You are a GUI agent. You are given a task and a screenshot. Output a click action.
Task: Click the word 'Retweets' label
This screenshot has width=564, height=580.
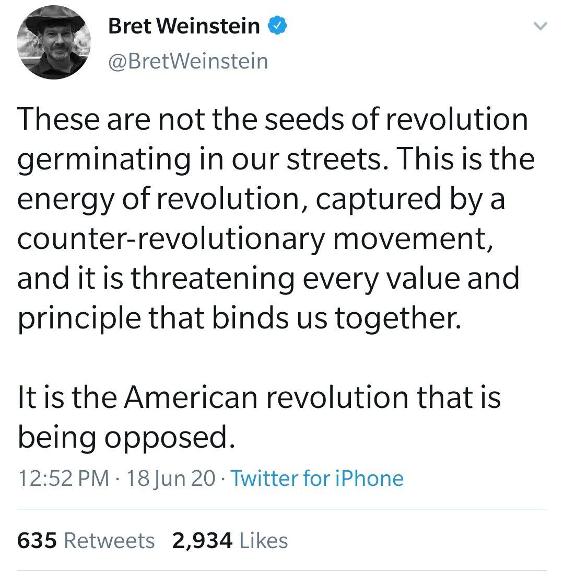coord(109,540)
